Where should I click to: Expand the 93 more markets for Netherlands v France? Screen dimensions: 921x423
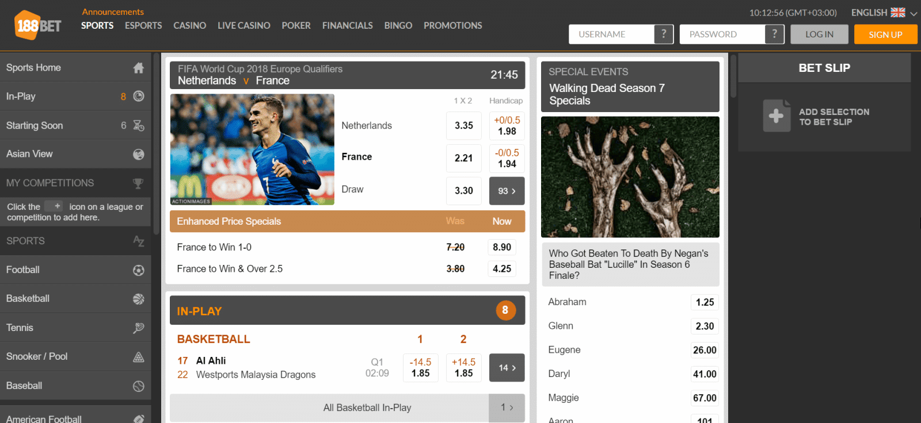click(x=507, y=191)
